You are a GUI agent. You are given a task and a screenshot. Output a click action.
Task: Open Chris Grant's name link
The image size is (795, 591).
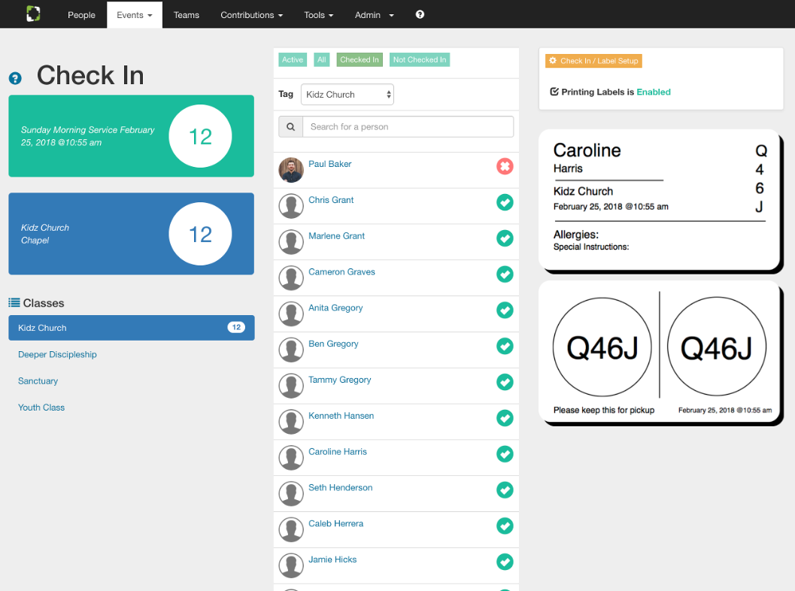331,200
